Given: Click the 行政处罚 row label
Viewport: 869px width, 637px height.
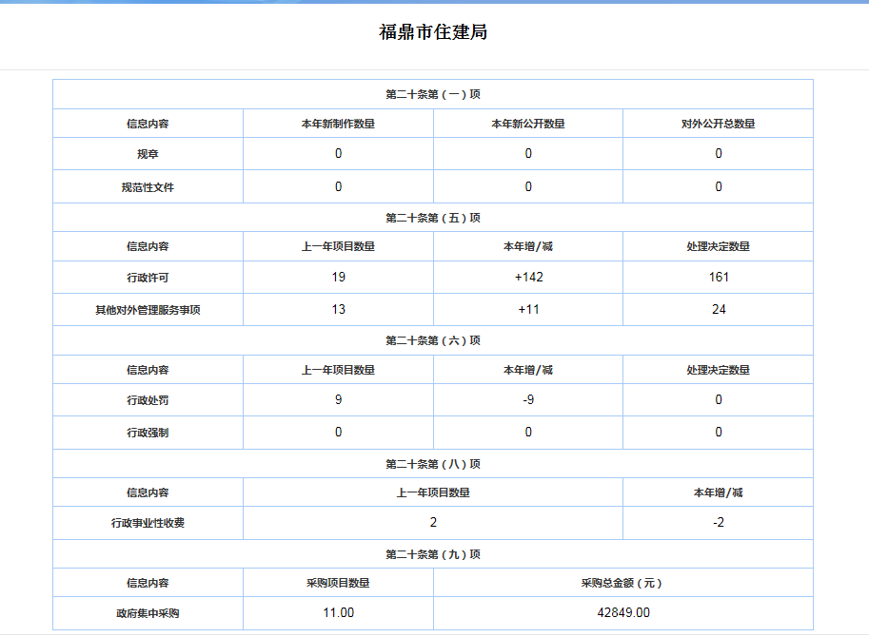Looking at the screenshot, I should tap(148, 400).
